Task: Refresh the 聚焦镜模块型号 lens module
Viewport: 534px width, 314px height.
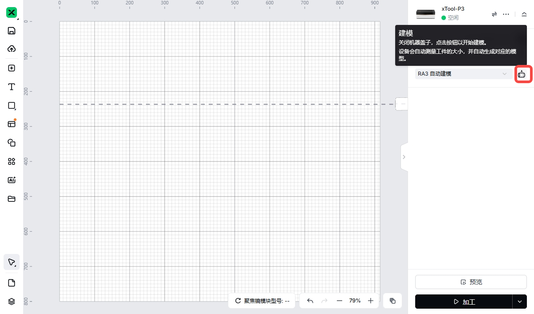Action: click(x=238, y=301)
